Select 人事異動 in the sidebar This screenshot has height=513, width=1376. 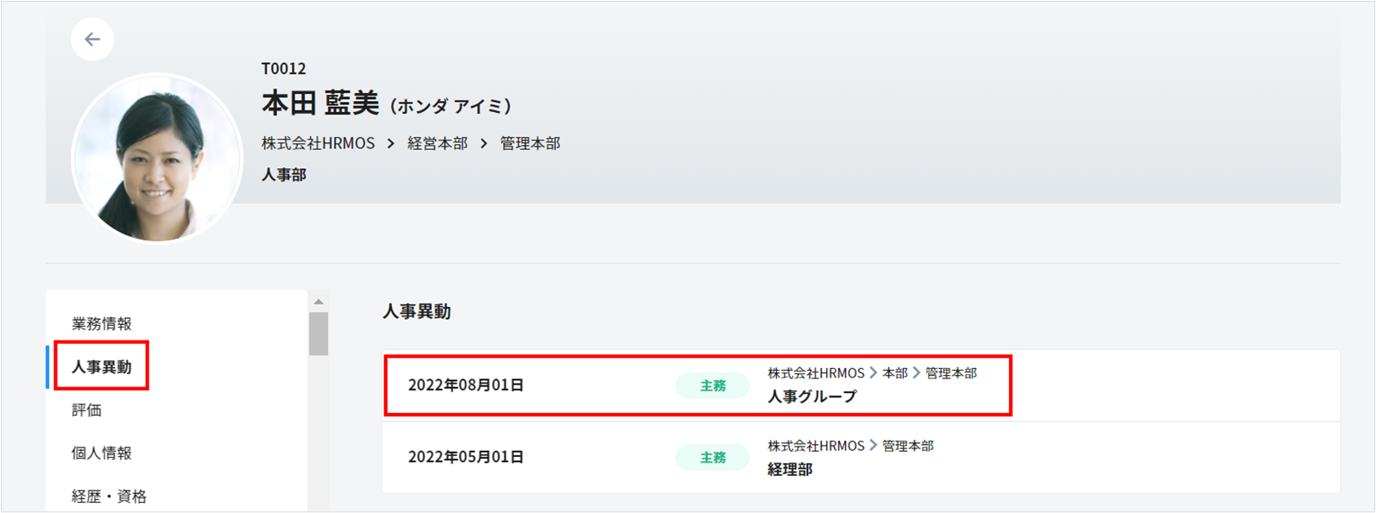[102, 367]
